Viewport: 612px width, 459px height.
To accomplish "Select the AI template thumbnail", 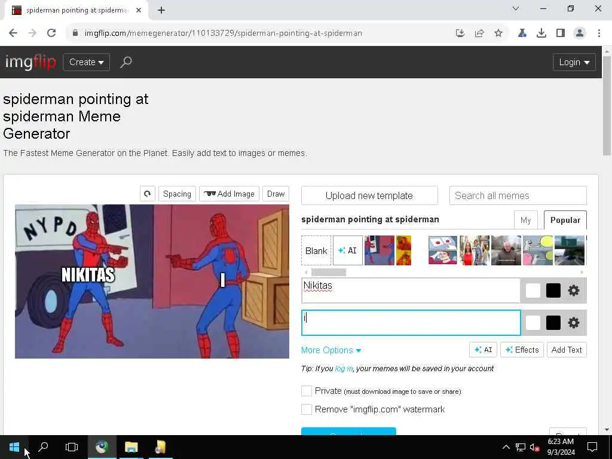I will (x=348, y=250).
